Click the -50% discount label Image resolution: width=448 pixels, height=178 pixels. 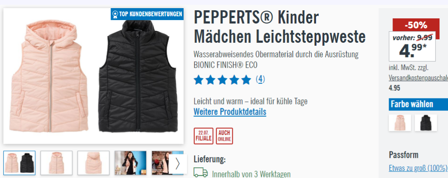click(x=416, y=26)
